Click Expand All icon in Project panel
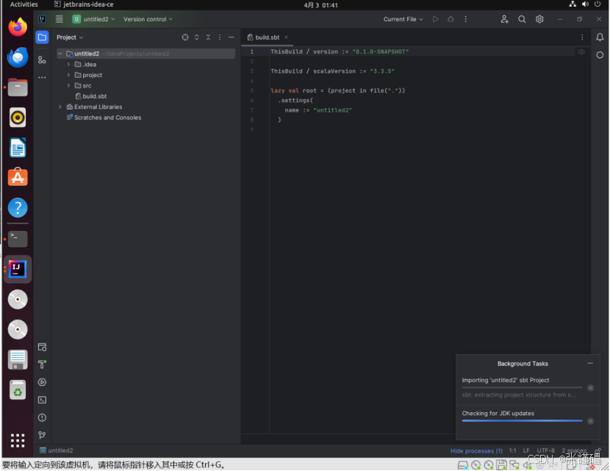 click(x=197, y=37)
